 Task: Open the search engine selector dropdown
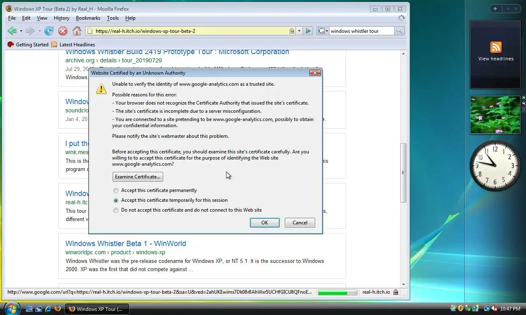pyautogui.click(x=323, y=31)
